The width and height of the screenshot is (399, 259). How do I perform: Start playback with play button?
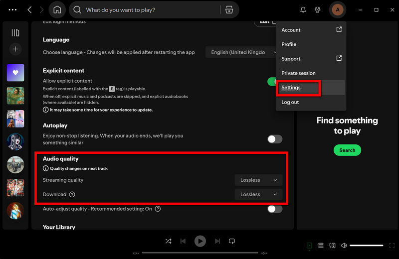200,241
